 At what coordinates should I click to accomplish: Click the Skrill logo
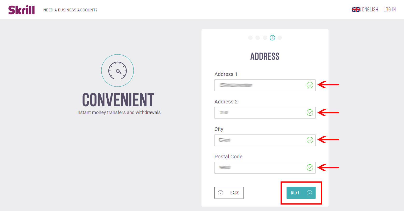(x=22, y=9)
